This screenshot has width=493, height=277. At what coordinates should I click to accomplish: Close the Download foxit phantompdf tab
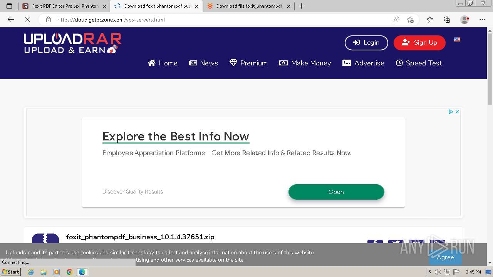[197, 6]
